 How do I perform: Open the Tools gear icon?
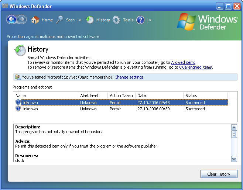tap(116, 20)
